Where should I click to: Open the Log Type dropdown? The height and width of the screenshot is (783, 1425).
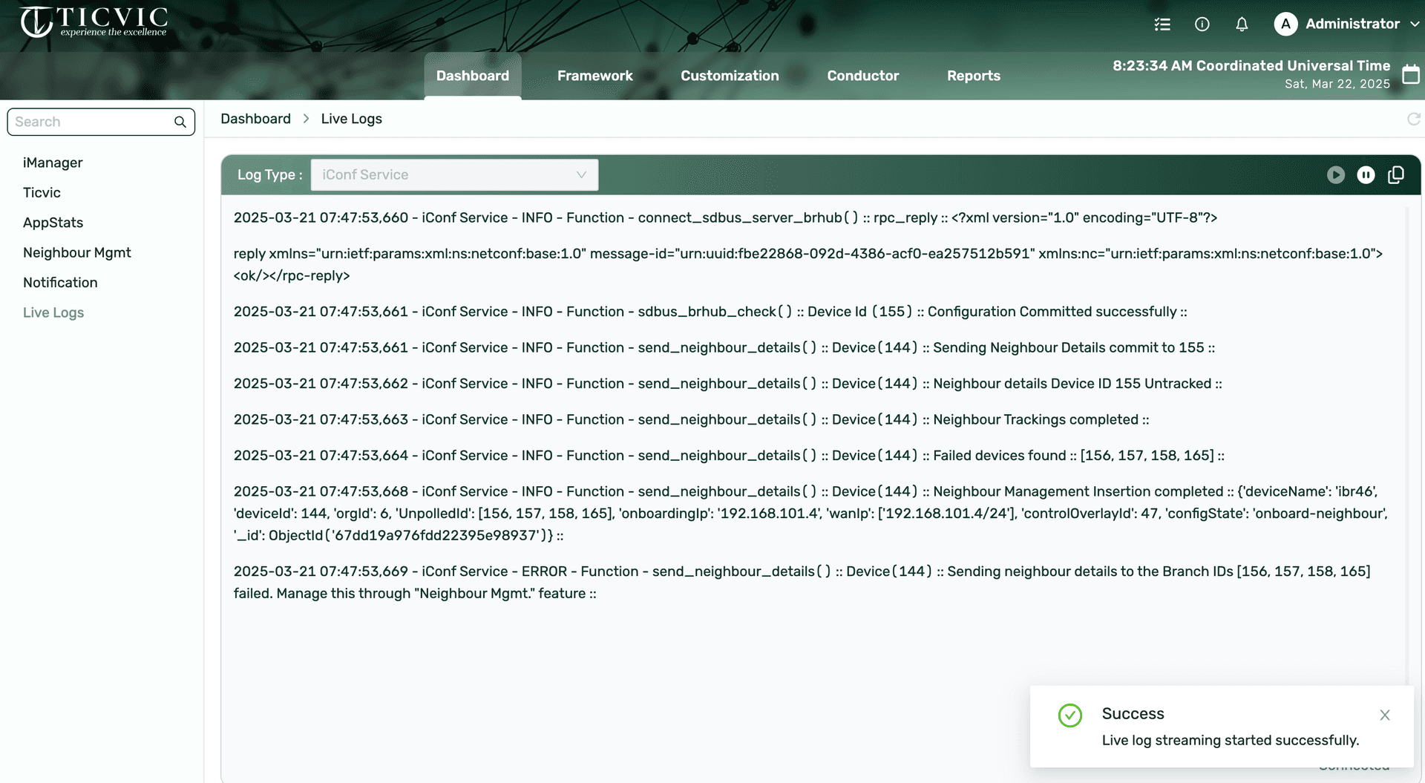tap(454, 174)
